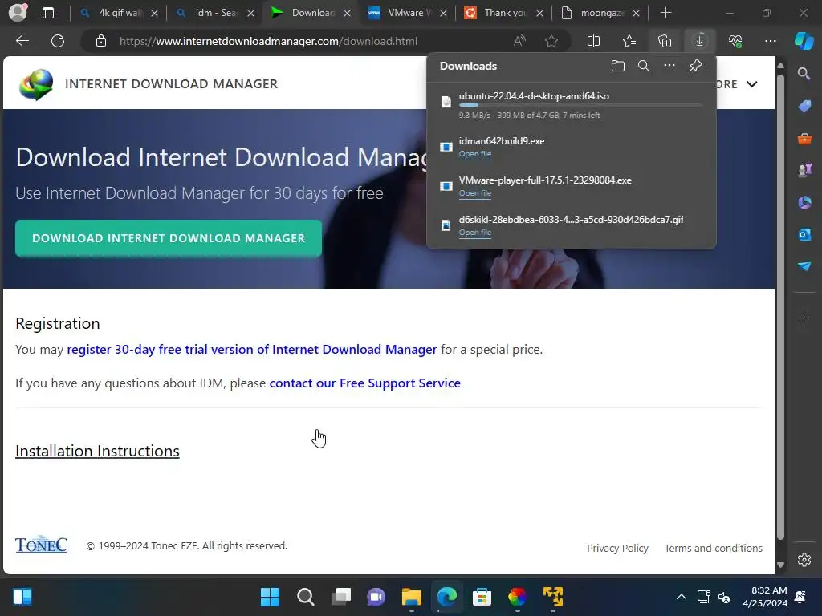The image size is (822, 616).
Task: Open Terms and conditions link
Action: pyautogui.click(x=714, y=548)
